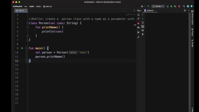Screen dimensions: 199x112
Task: Stop the process with red square in Run panel
Action: (x=138, y=24)
